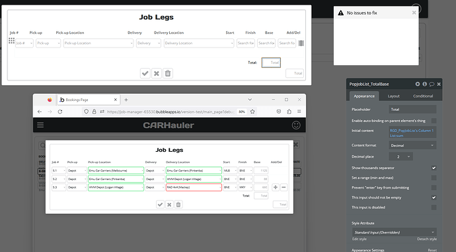Click the Firefox icon in the browser tab strip
The width and height of the screenshot is (456, 252).
pos(50,100)
